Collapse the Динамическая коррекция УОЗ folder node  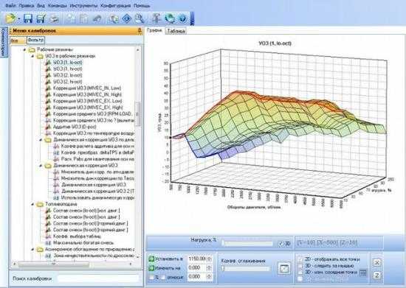coord(41,166)
